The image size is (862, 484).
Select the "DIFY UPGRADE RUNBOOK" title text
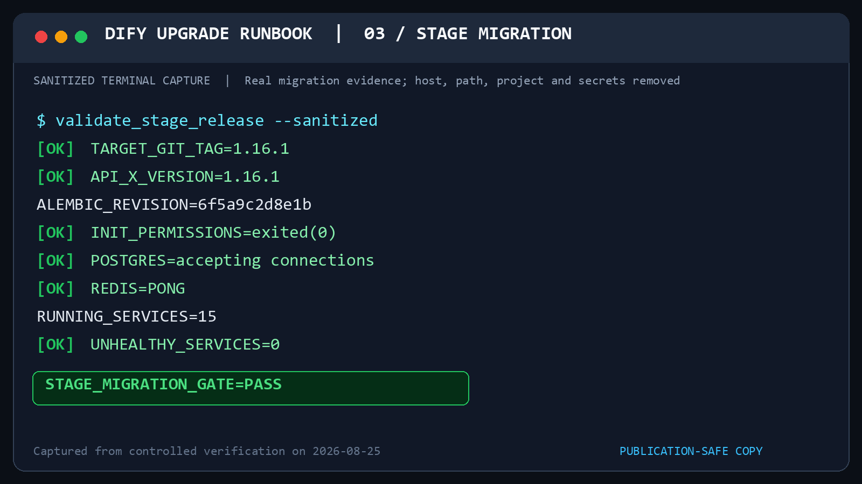pos(208,34)
